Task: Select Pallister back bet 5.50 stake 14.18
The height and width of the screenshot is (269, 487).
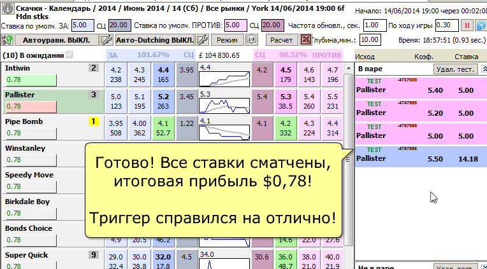Action: coord(421,156)
